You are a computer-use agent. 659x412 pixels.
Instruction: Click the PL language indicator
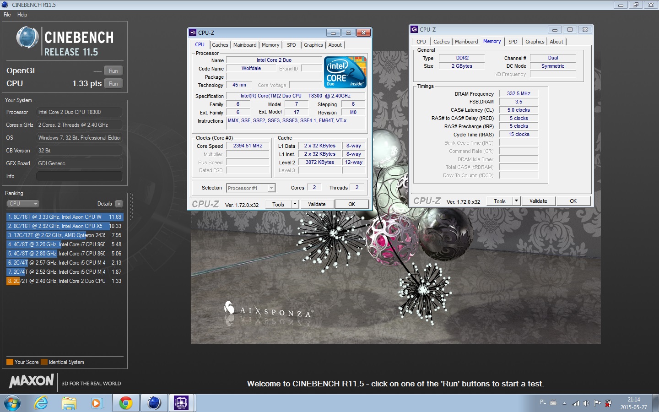pyautogui.click(x=543, y=402)
